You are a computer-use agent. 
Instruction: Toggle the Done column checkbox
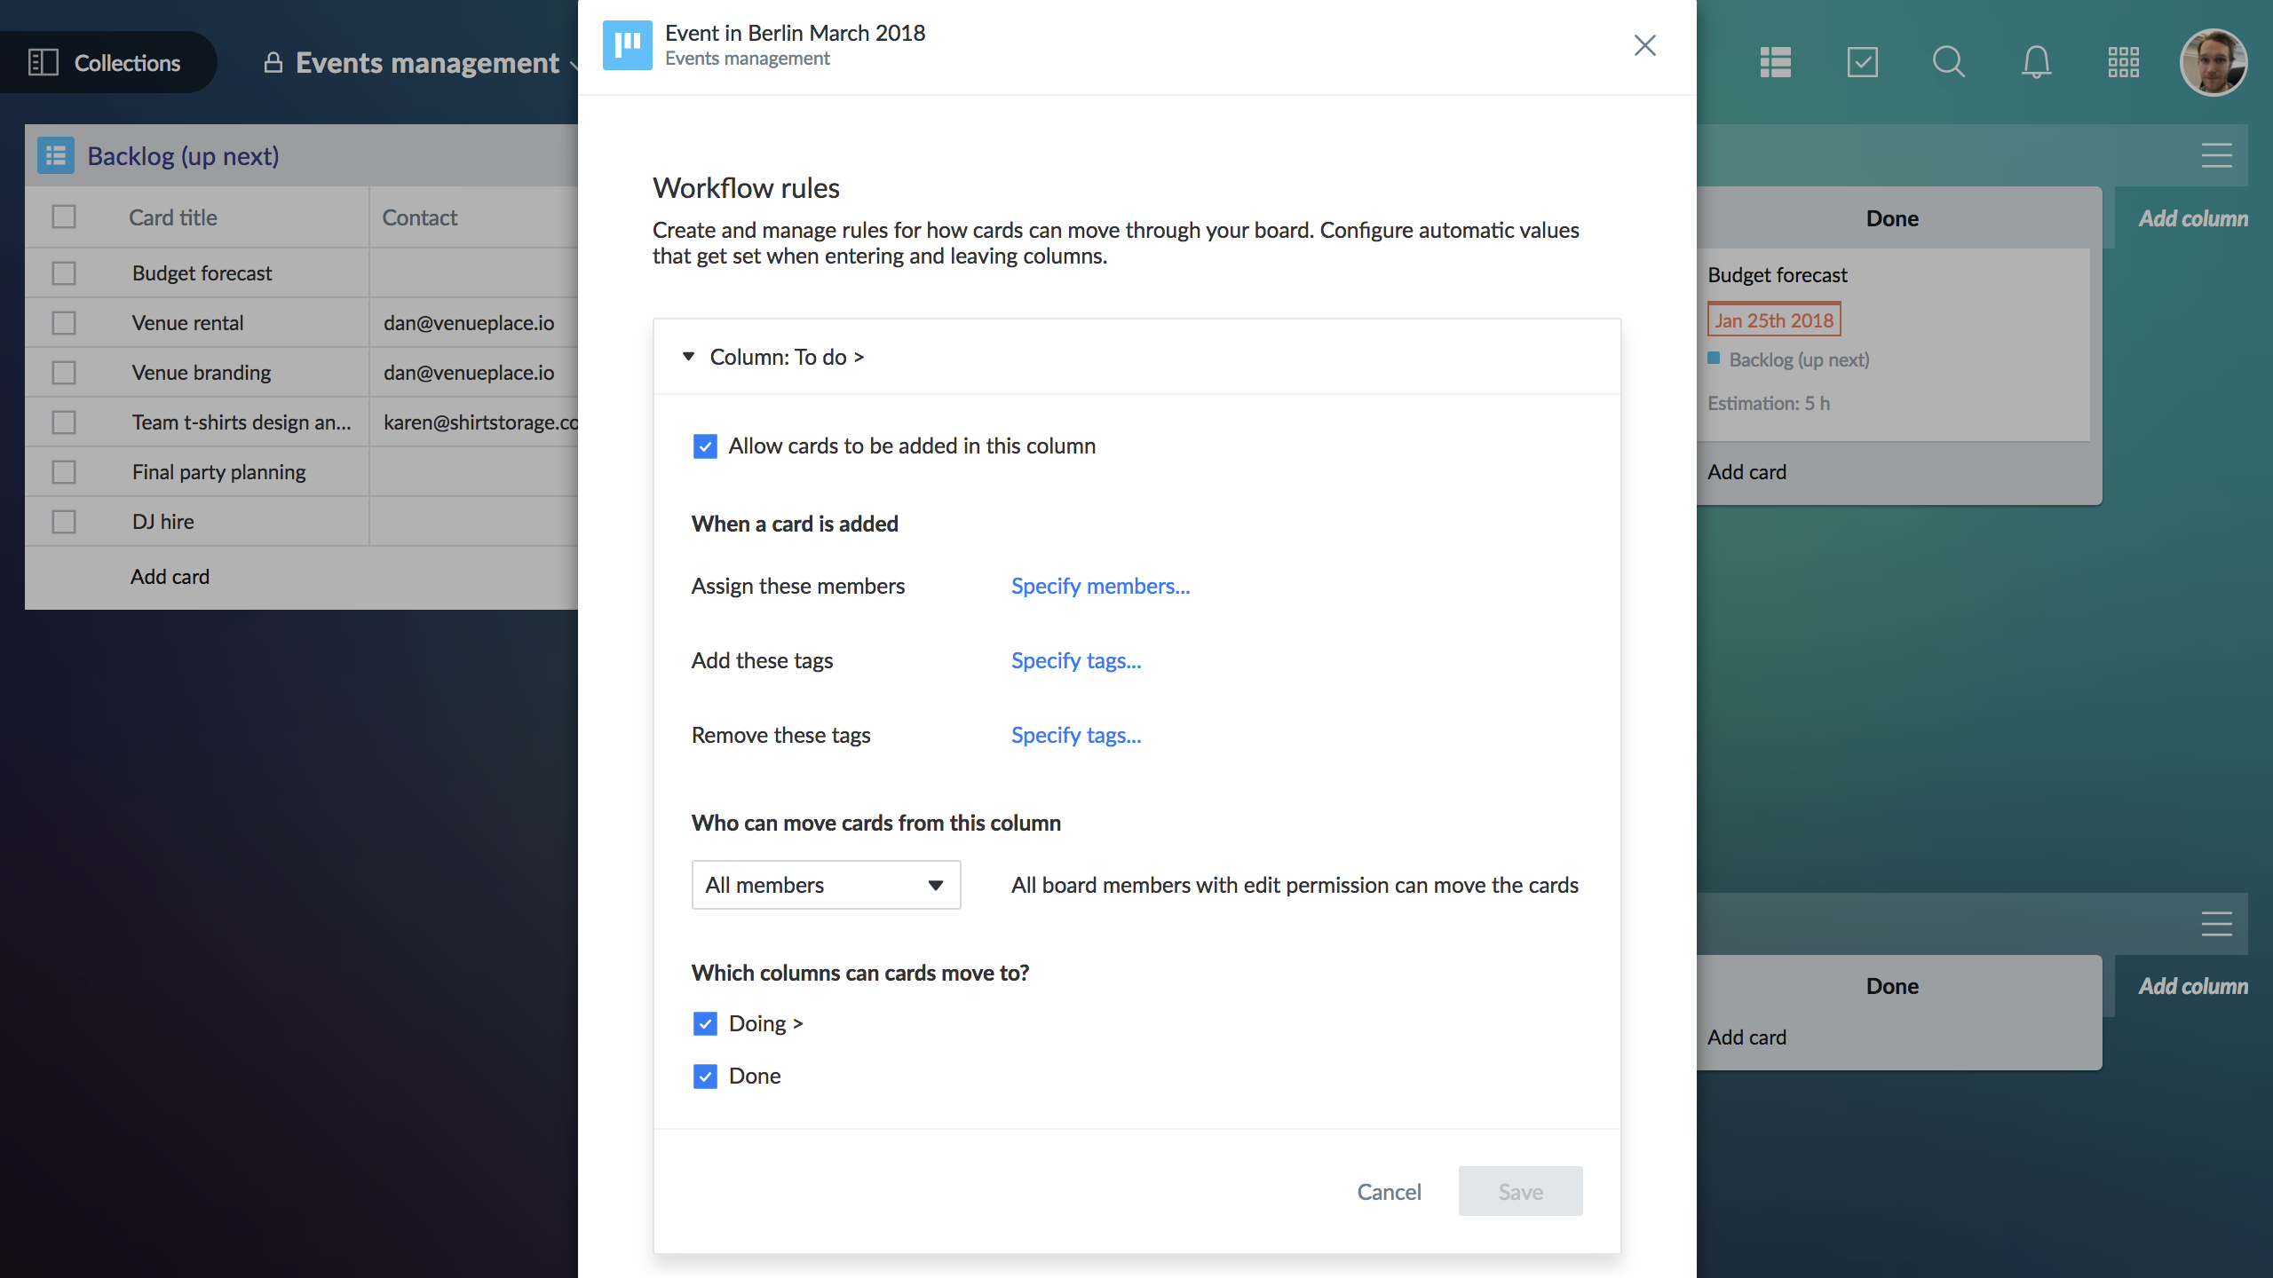pos(705,1077)
